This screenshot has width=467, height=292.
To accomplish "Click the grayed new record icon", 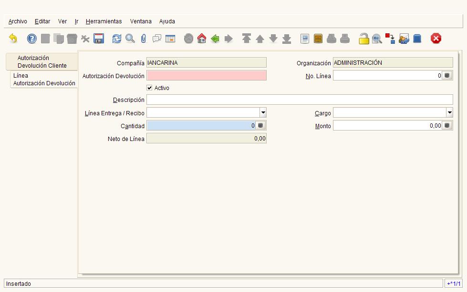I will (x=45, y=39).
